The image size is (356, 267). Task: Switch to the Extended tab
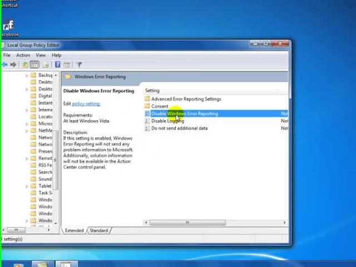[74, 230]
